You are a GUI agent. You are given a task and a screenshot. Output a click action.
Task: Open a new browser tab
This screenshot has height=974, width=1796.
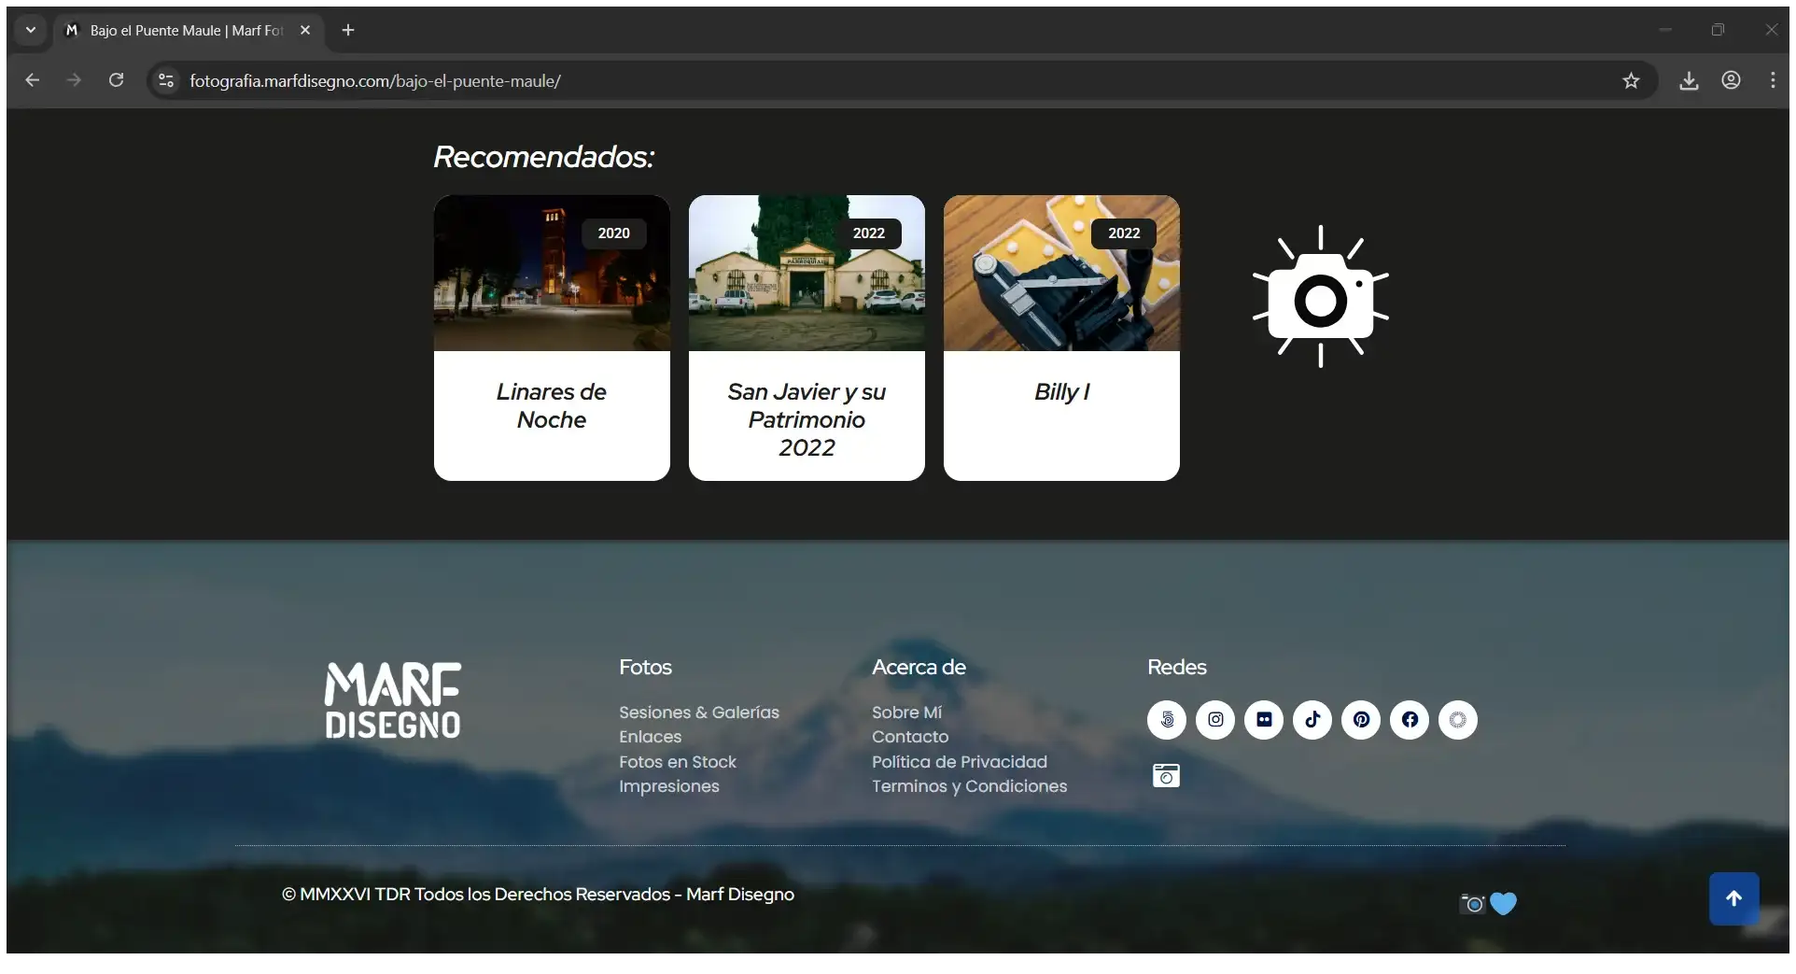coord(348,30)
